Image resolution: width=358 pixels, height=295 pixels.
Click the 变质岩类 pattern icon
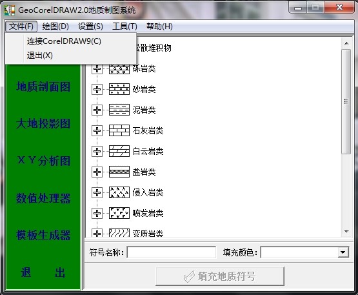[119, 232]
